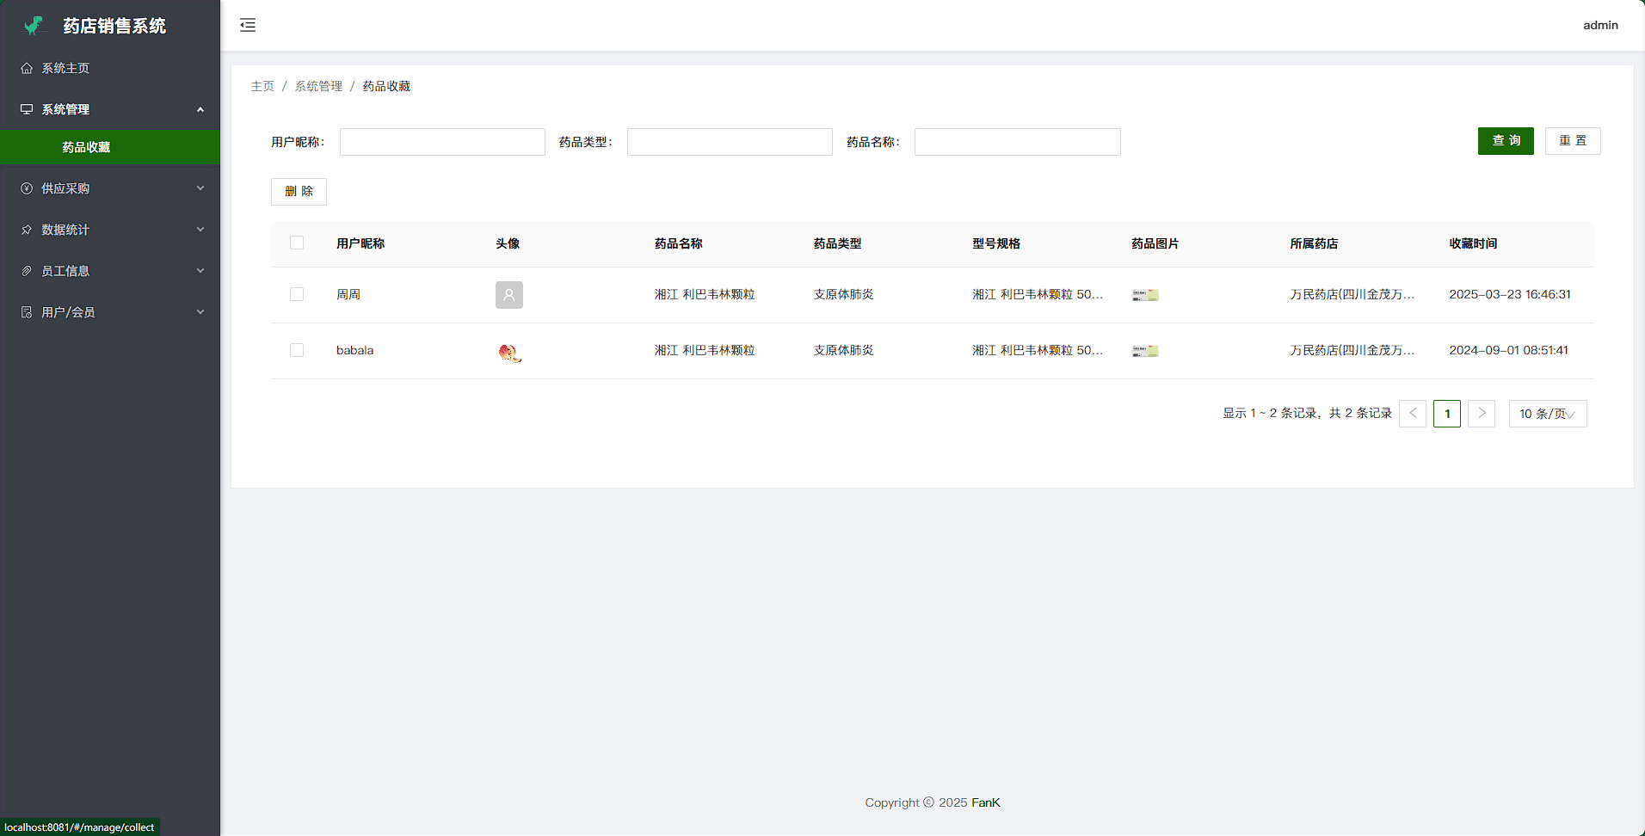Collapse the 系统管理 menu arrow
This screenshot has height=836, width=1645.
pyautogui.click(x=200, y=109)
